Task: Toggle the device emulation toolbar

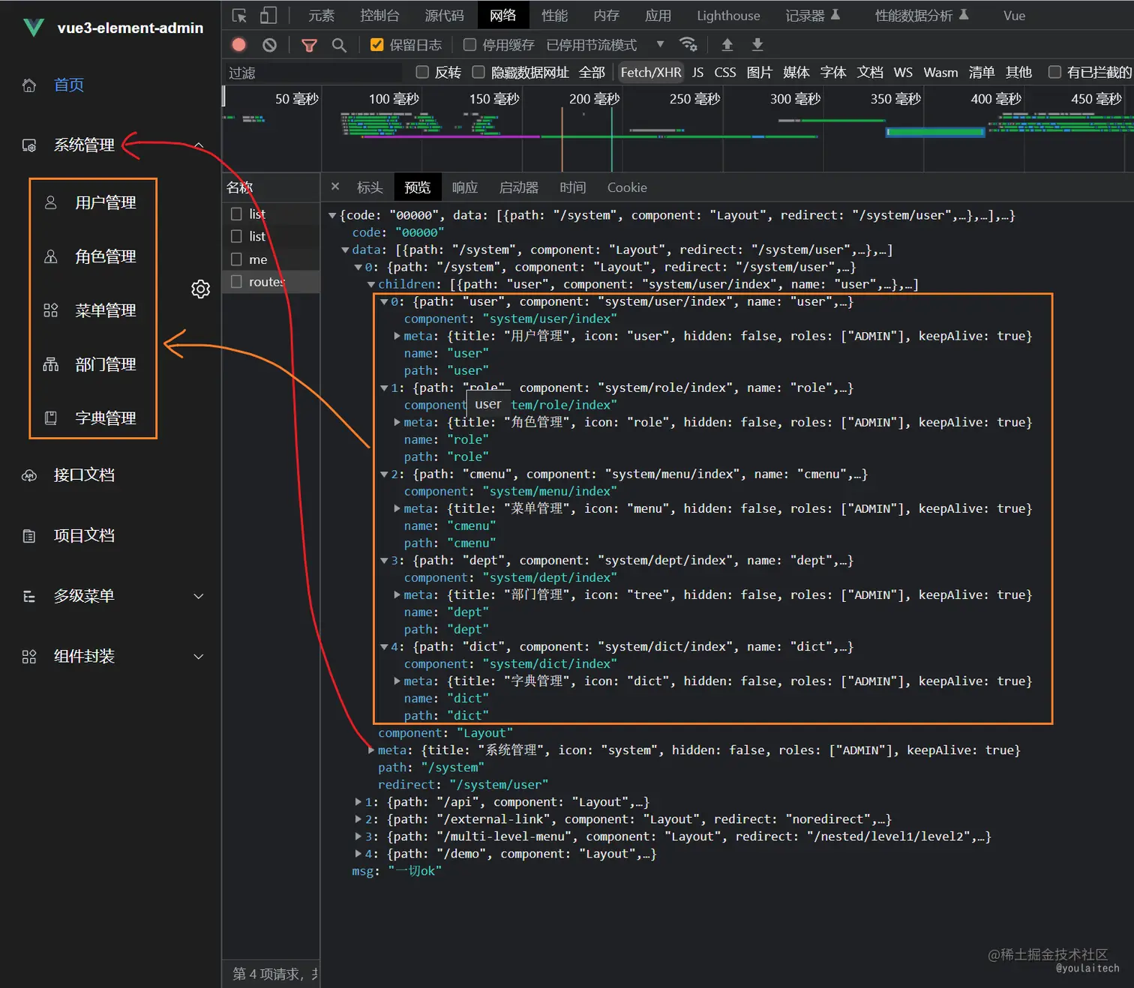Action: point(267,15)
